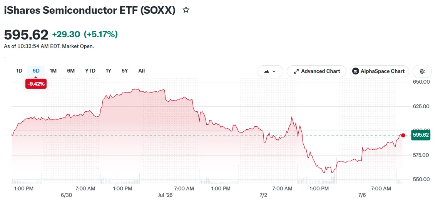The height and width of the screenshot is (200, 438).
Task: Click the 7/2 date marker on timeline
Action: (263, 195)
